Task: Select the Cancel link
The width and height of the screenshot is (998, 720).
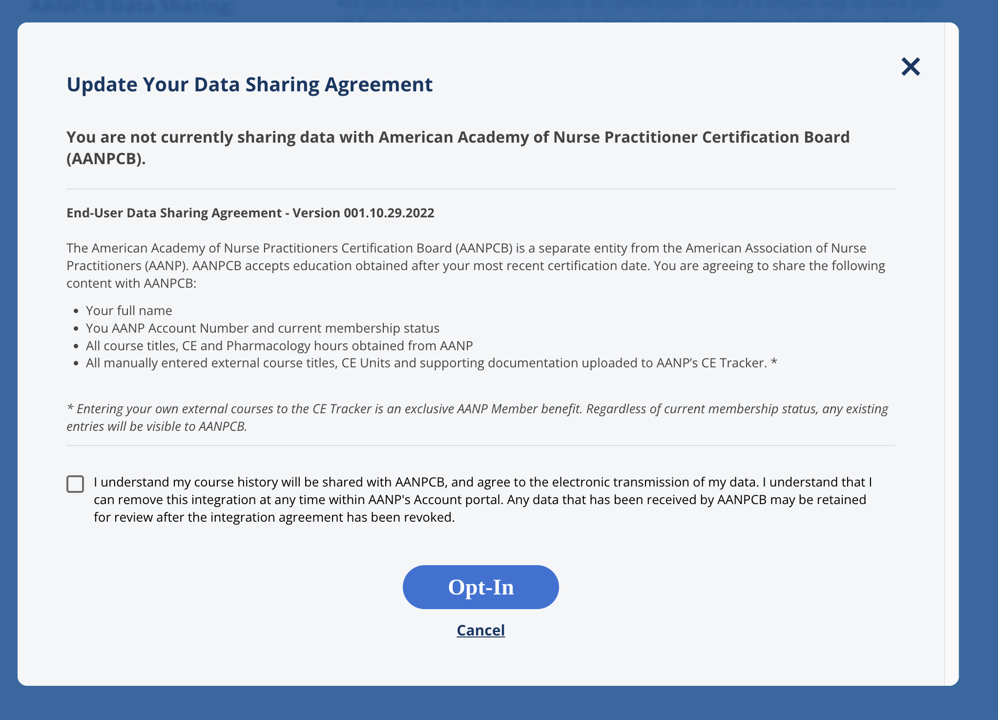Action: (480, 630)
